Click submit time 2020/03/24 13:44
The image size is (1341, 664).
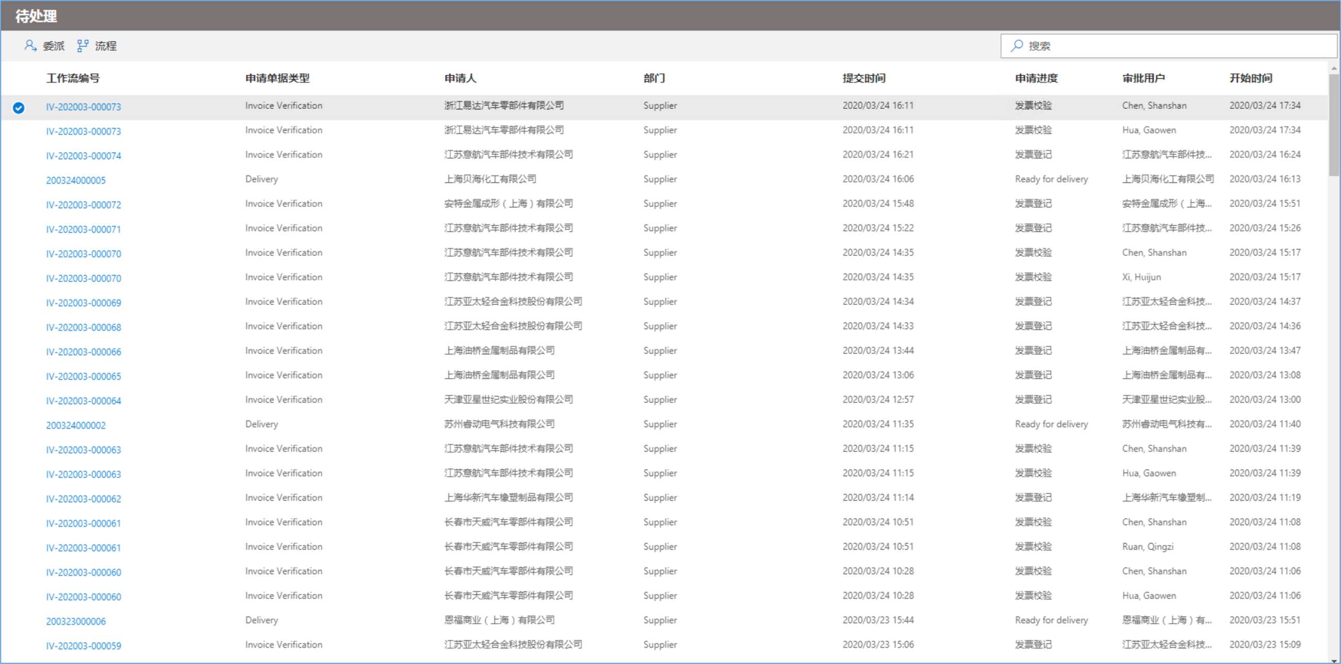(878, 351)
